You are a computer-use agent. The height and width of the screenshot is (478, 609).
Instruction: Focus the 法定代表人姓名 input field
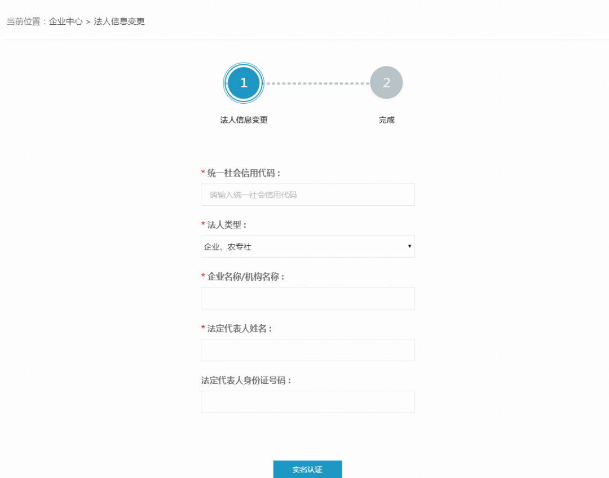pyautogui.click(x=308, y=349)
